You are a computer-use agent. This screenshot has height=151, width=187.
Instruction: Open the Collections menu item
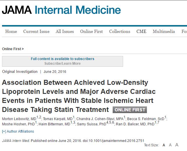(120, 31)
